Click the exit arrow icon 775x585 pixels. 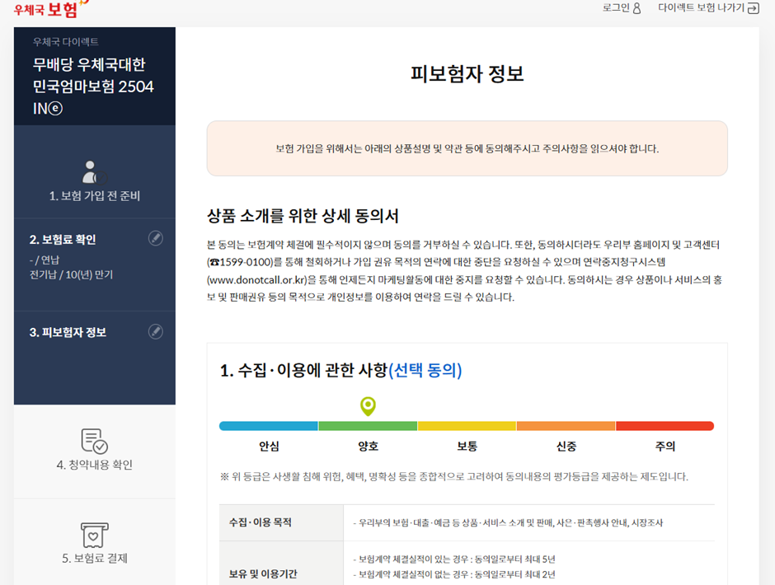754,8
